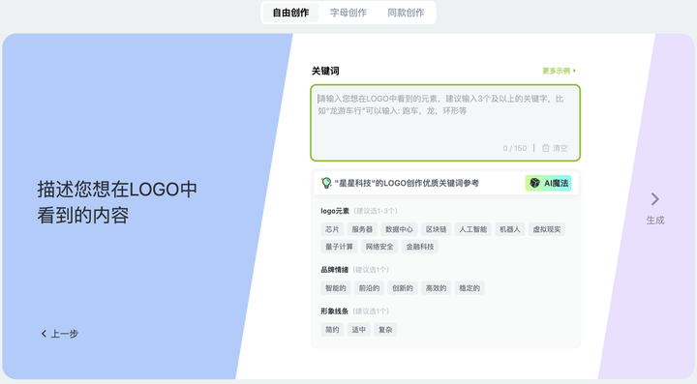This screenshot has width=697, height=384.
Task: Click the 形象线条 section label
Action: click(335, 310)
